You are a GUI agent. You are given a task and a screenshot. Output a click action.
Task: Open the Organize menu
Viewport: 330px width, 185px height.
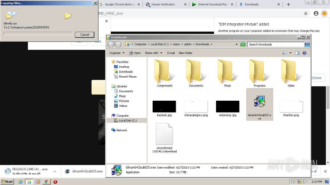[117, 53]
